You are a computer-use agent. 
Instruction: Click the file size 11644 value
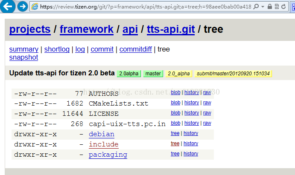point(73,114)
